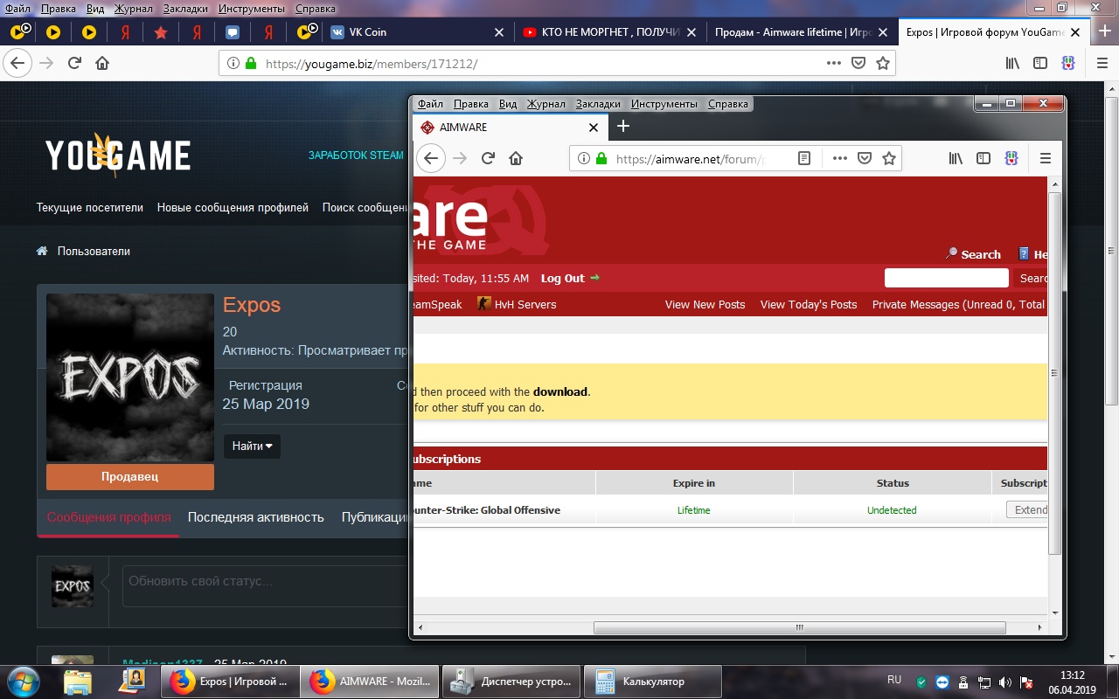This screenshot has width=1119, height=699.
Task: Click the Windows Start button
Action: (23, 681)
